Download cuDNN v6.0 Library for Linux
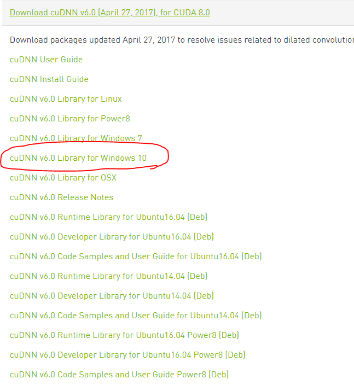 66,99
